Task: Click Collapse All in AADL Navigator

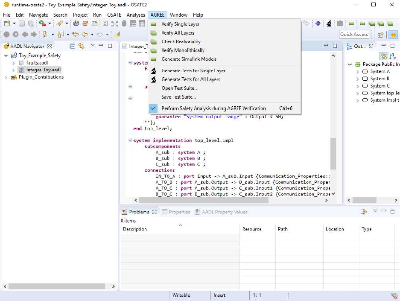Action: tap(73, 46)
